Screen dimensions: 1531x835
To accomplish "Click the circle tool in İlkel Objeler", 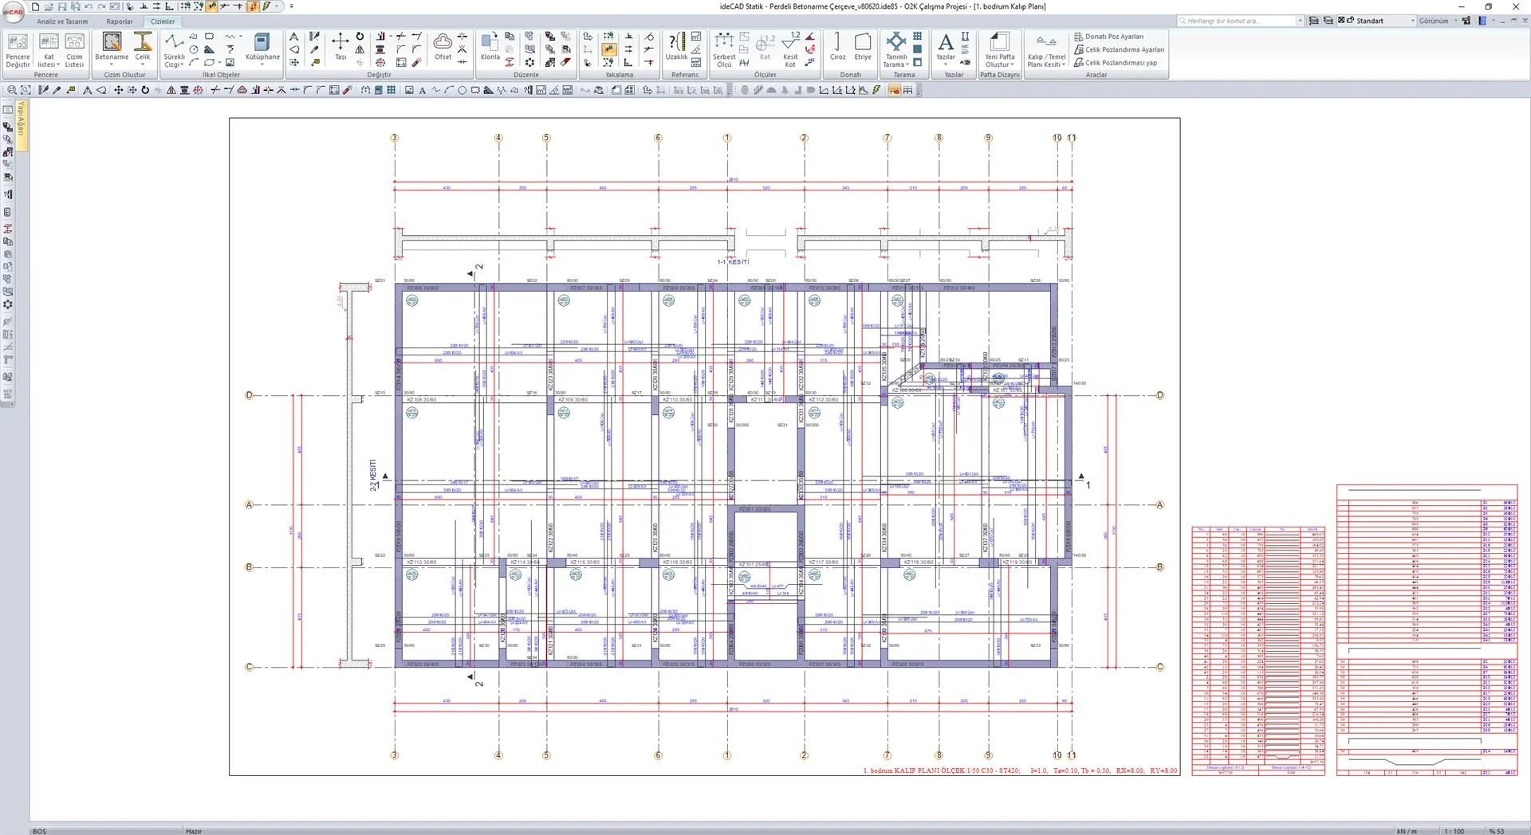I will pos(194,49).
